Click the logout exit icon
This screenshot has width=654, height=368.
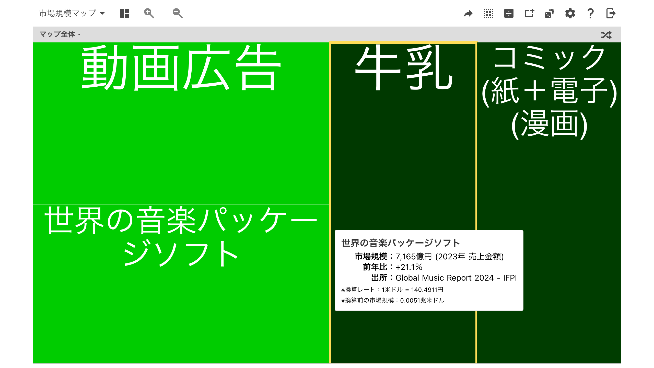(611, 13)
